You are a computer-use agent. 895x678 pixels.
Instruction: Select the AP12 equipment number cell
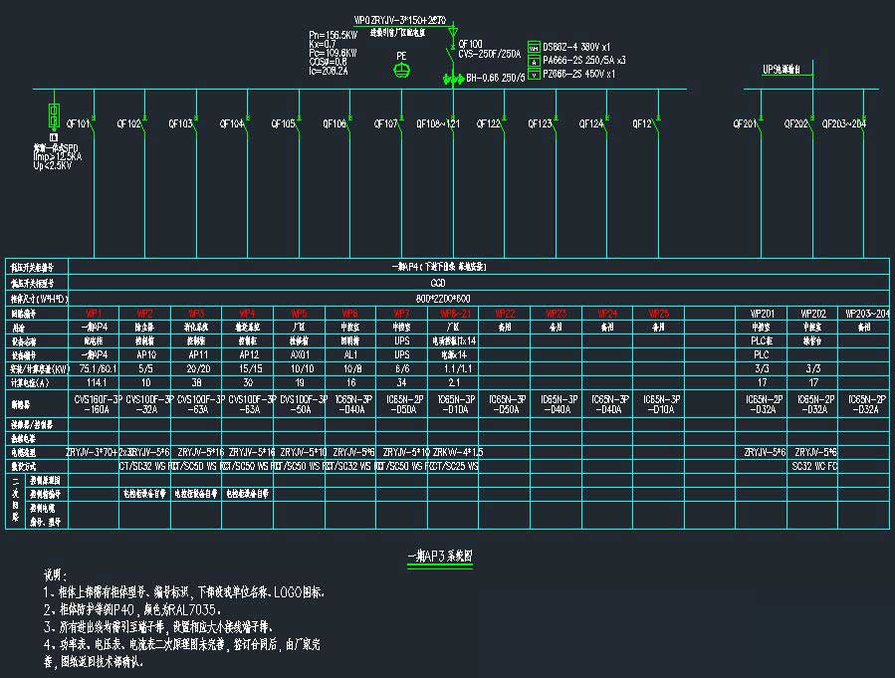pos(249,355)
